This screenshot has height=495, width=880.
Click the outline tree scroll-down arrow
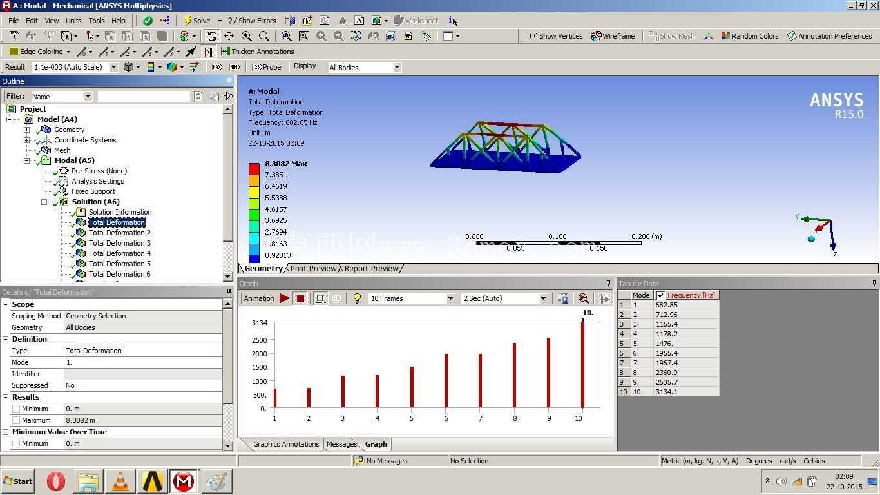(x=227, y=277)
